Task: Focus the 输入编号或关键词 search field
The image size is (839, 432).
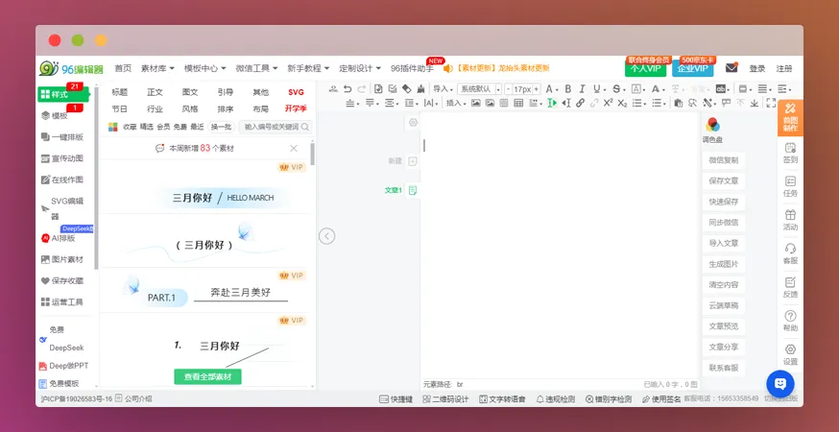Action: 276,127
